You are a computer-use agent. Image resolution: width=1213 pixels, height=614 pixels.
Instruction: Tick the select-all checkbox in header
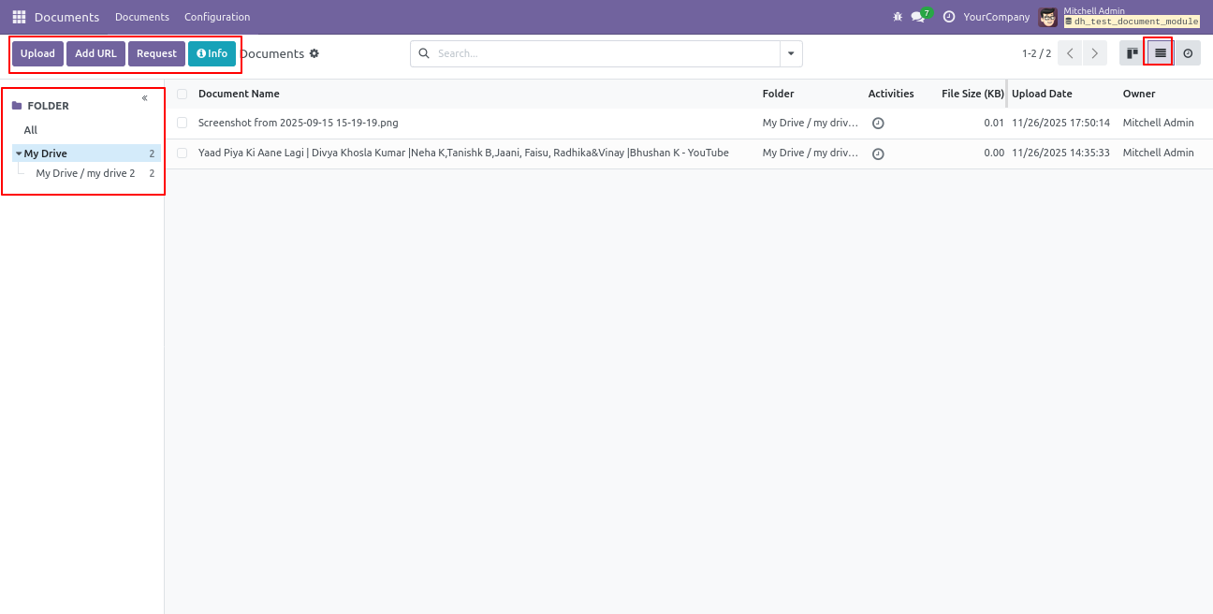pyautogui.click(x=182, y=94)
